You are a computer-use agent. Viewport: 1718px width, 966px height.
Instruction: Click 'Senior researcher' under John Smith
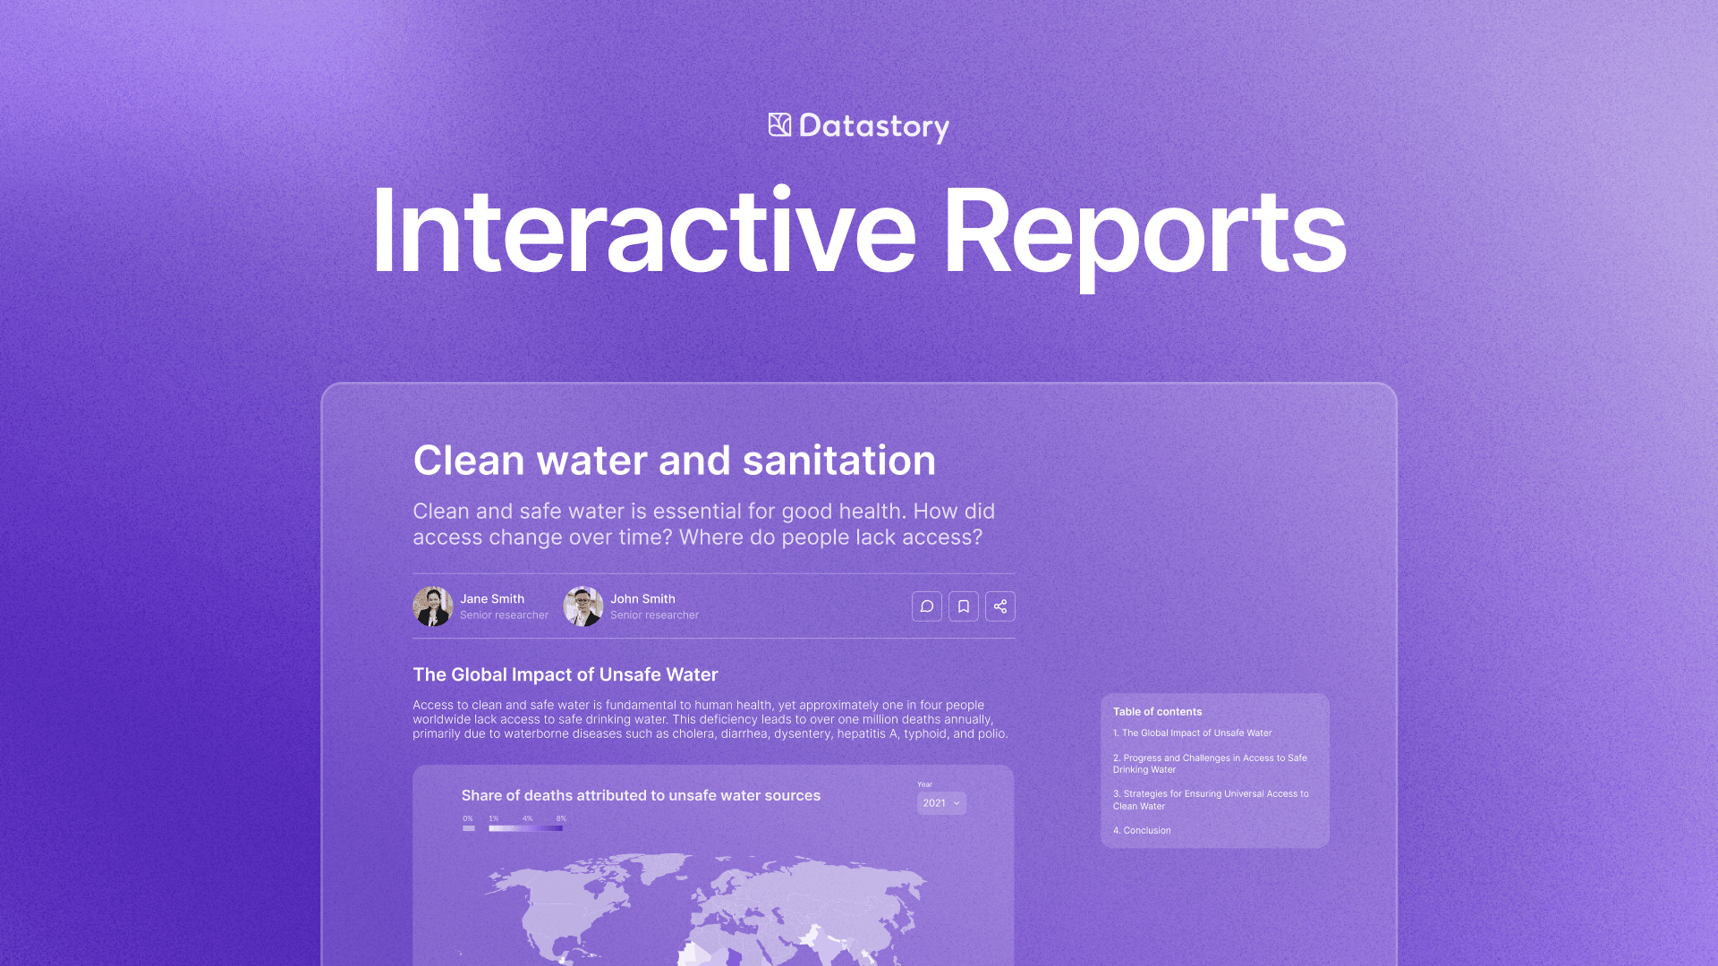click(x=654, y=615)
